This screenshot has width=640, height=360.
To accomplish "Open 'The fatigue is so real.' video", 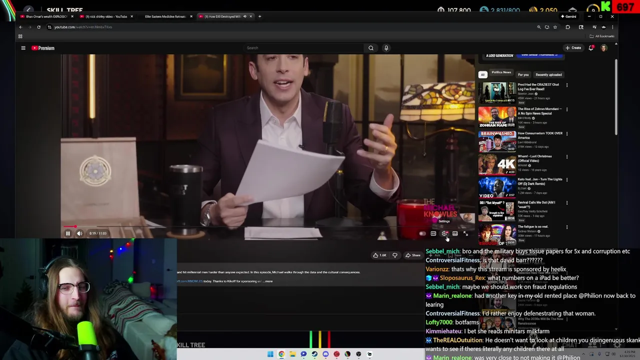I will [533, 226].
